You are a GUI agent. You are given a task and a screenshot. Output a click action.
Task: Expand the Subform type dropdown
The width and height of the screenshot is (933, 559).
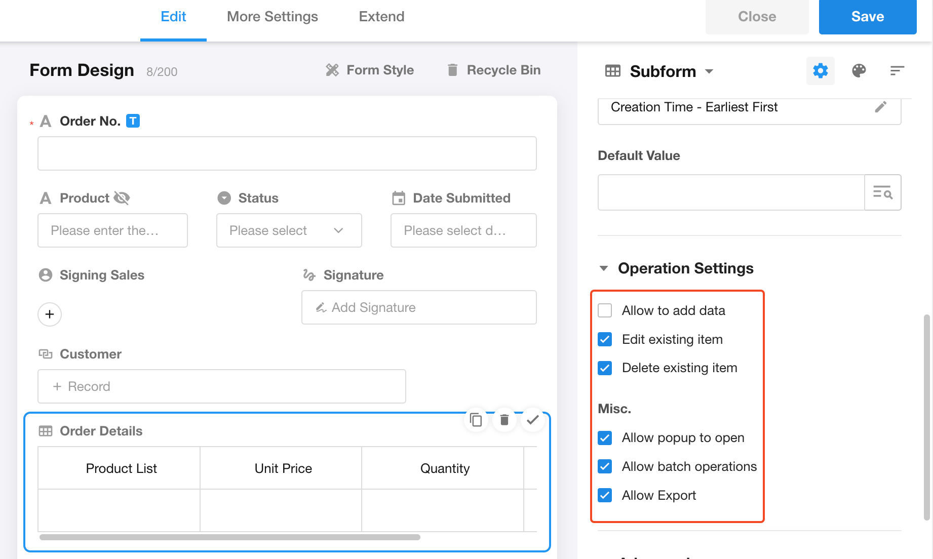pos(709,71)
